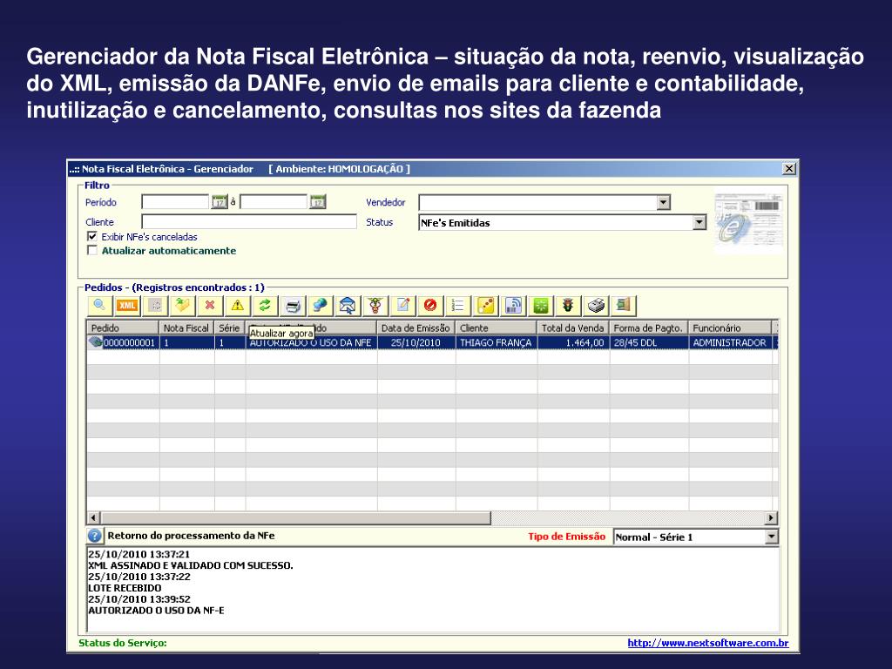This screenshot has width=892, height=669.
Task: Click the THIAGO FRANÇA client cell
Action: coord(496,342)
